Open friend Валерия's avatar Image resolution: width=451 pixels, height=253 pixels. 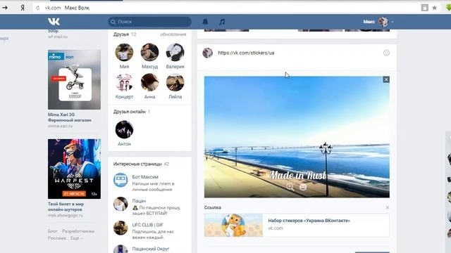click(x=175, y=52)
